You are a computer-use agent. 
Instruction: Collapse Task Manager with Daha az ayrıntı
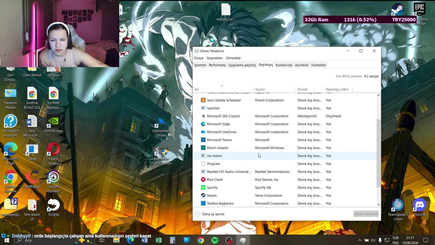[x=210, y=214]
